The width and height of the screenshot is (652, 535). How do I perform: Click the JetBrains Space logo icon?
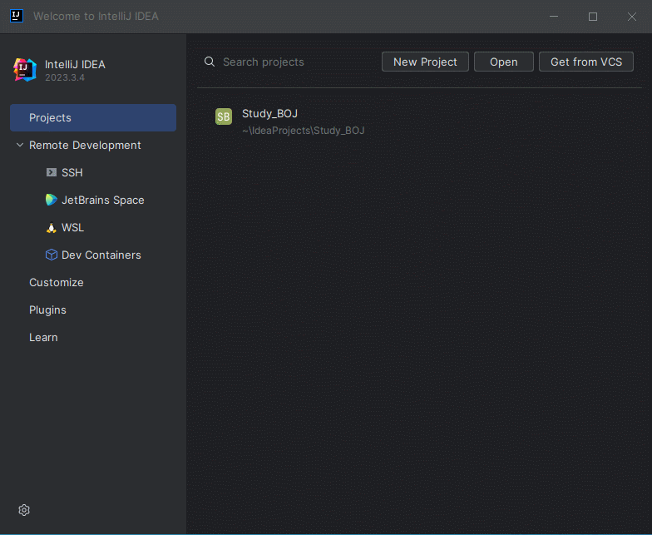click(x=52, y=200)
